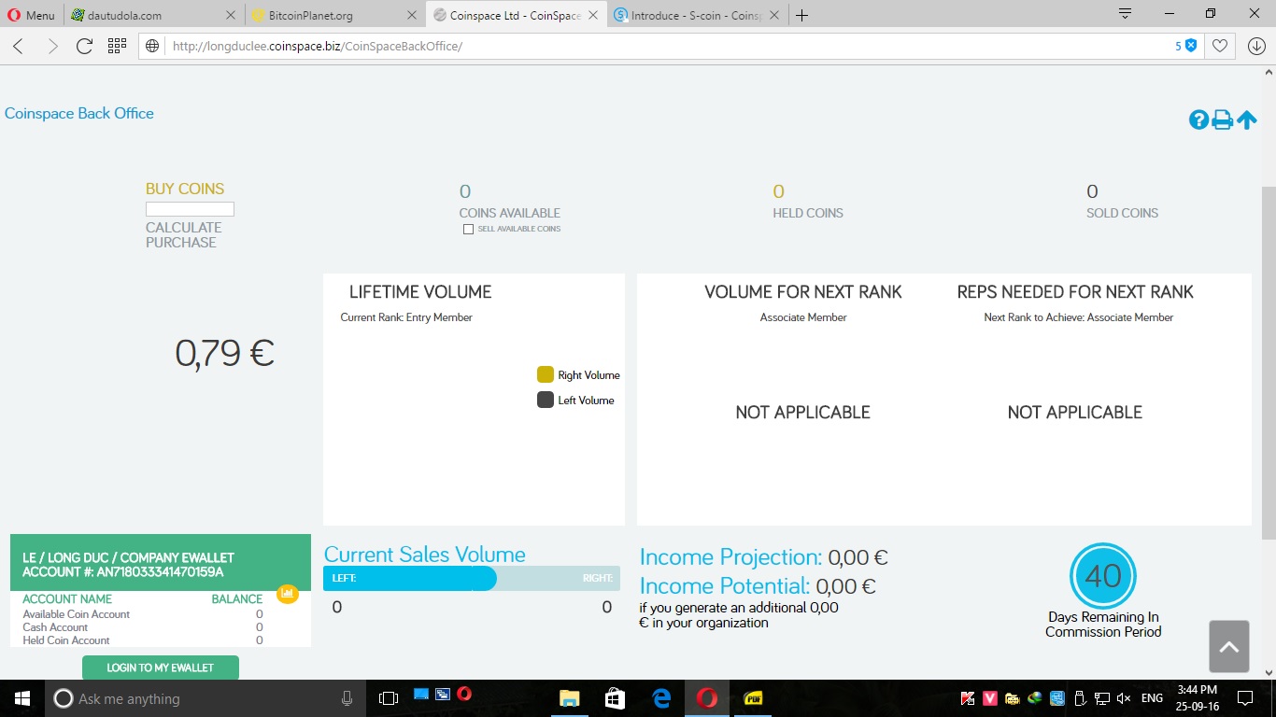Screen dimensions: 1276x717
Task: Click the page vertical scrollbar
Action: pos(1269,362)
